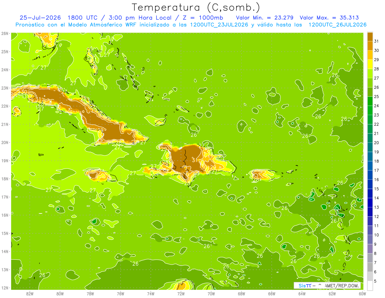Click the ONAMET/REP.DOM. logo label
The image size is (385, 298).
(x=327, y=285)
